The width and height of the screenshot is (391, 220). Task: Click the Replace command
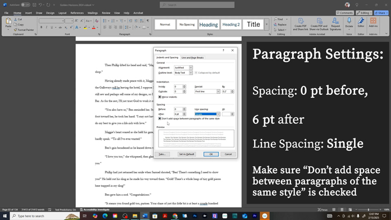[280, 25]
